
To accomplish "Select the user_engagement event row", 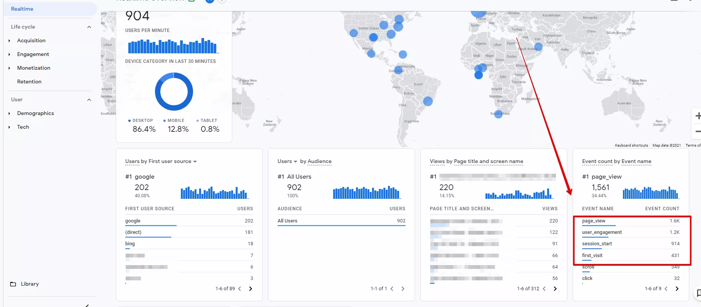I will [631, 232].
